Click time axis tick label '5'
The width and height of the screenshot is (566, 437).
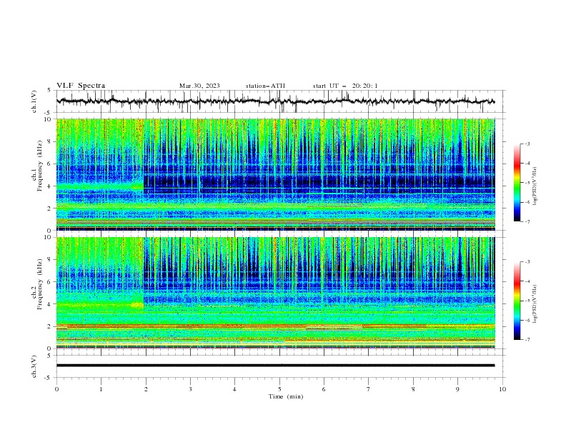coord(279,389)
